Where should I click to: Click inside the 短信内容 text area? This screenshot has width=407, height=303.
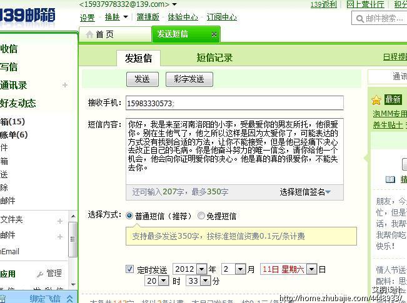point(234,151)
